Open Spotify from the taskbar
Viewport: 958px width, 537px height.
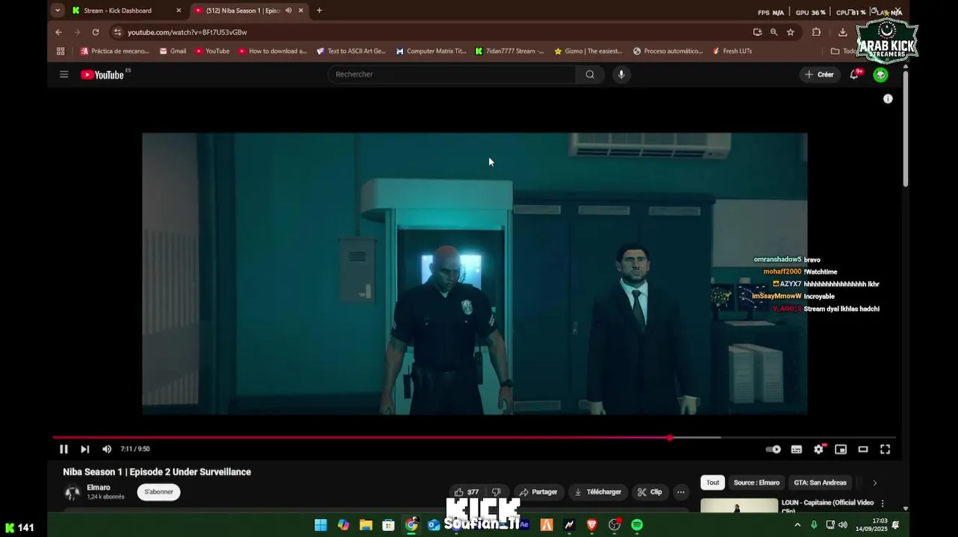click(637, 525)
